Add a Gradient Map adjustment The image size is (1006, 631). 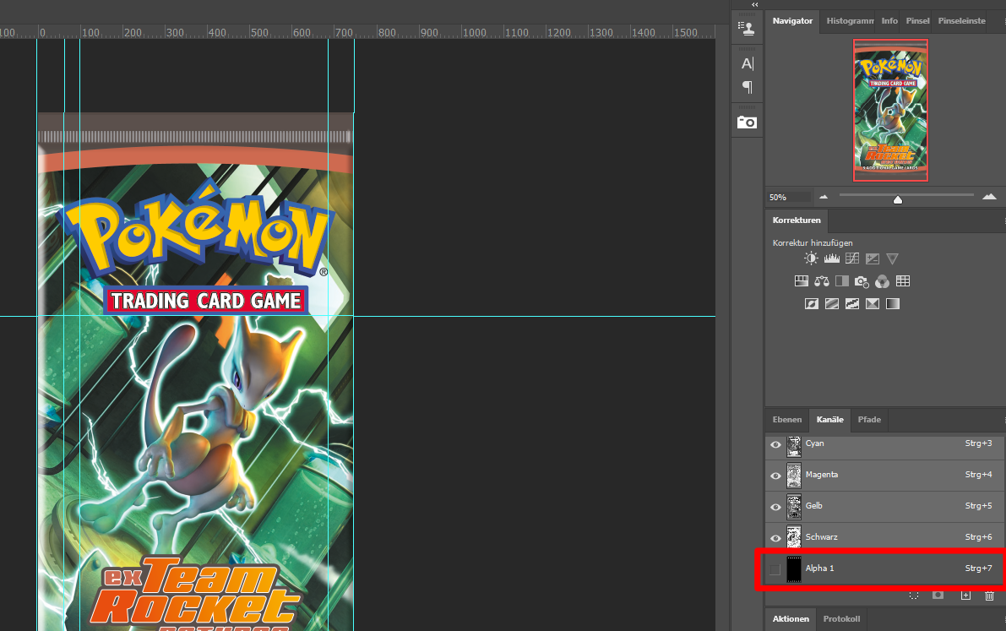click(893, 303)
